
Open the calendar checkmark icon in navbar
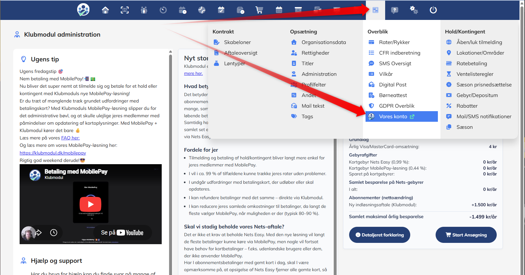point(221,10)
